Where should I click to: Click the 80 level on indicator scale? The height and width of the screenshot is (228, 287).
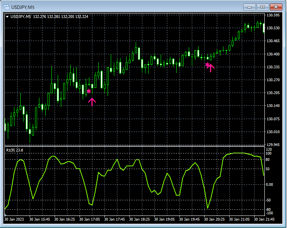tap(268, 160)
